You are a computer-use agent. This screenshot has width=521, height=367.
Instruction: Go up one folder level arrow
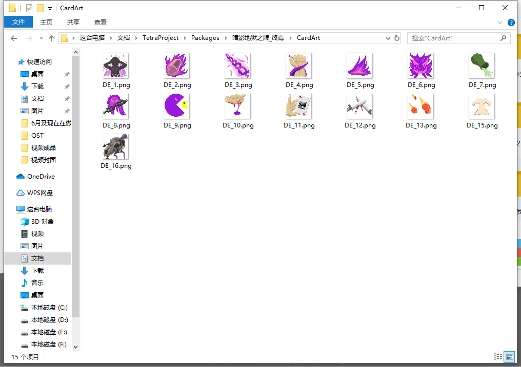click(51, 38)
